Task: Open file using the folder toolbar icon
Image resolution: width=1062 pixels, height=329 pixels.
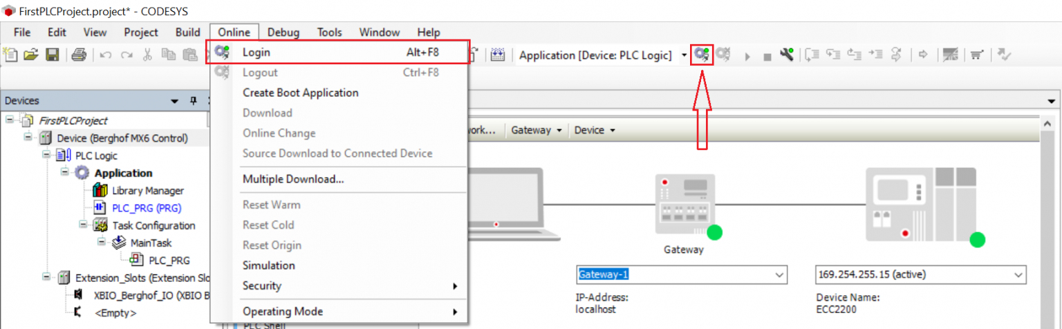Action: click(31, 55)
